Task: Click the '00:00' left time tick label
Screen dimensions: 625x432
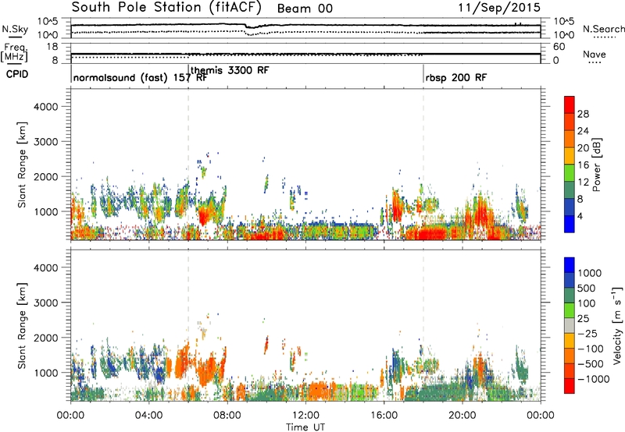Action: (70, 416)
